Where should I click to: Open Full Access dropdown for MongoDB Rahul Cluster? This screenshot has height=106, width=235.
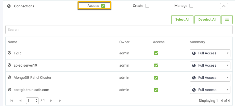pyautogui.click(x=210, y=78)
